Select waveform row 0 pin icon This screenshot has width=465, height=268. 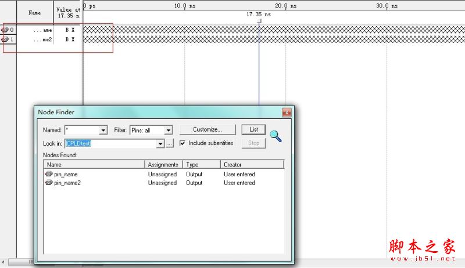[x=5, y=30]
